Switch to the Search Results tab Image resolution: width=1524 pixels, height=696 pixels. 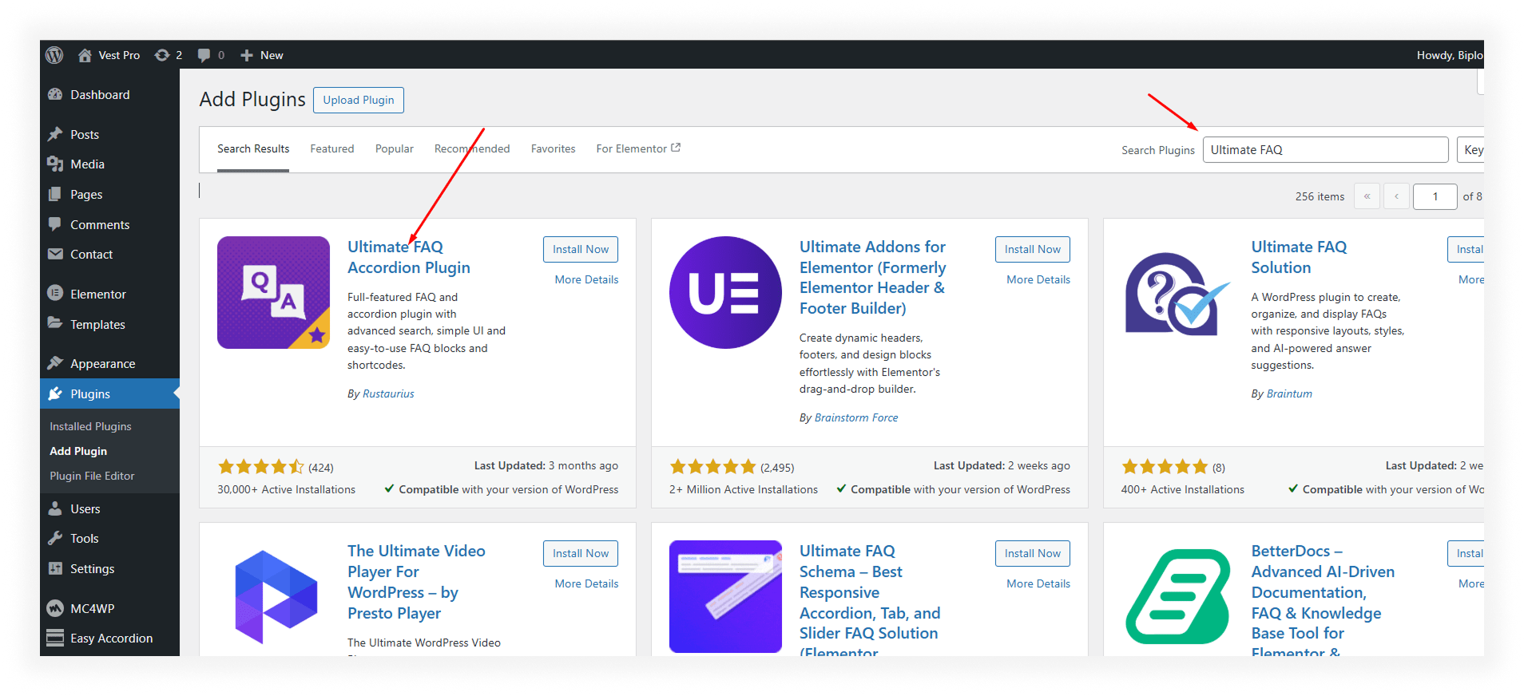253,148
